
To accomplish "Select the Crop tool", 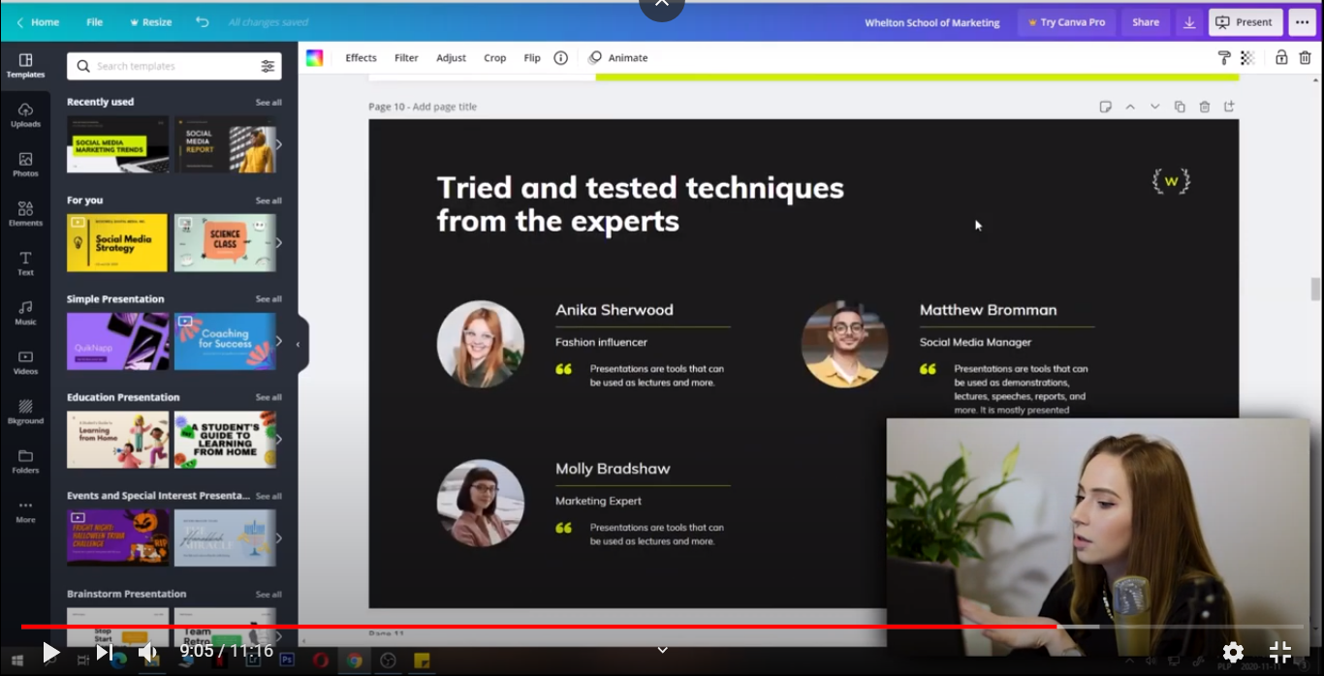I will (x=494, y=58).
